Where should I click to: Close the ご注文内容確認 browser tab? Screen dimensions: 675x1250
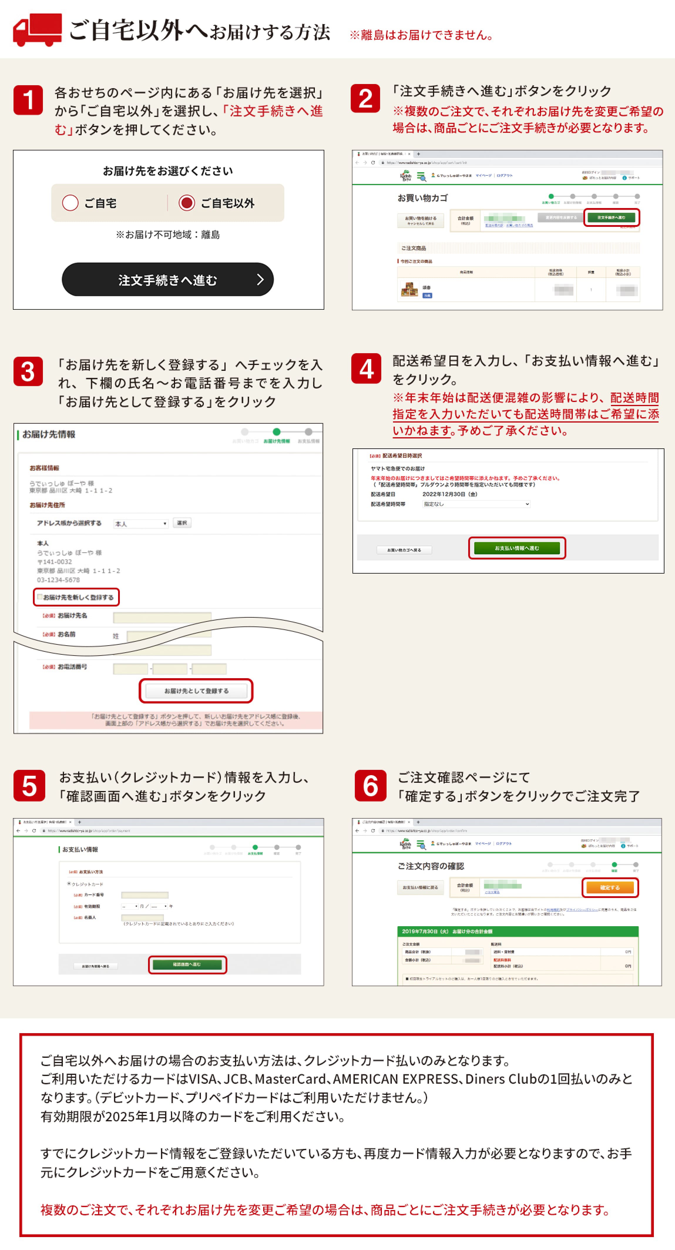[409, 822]
